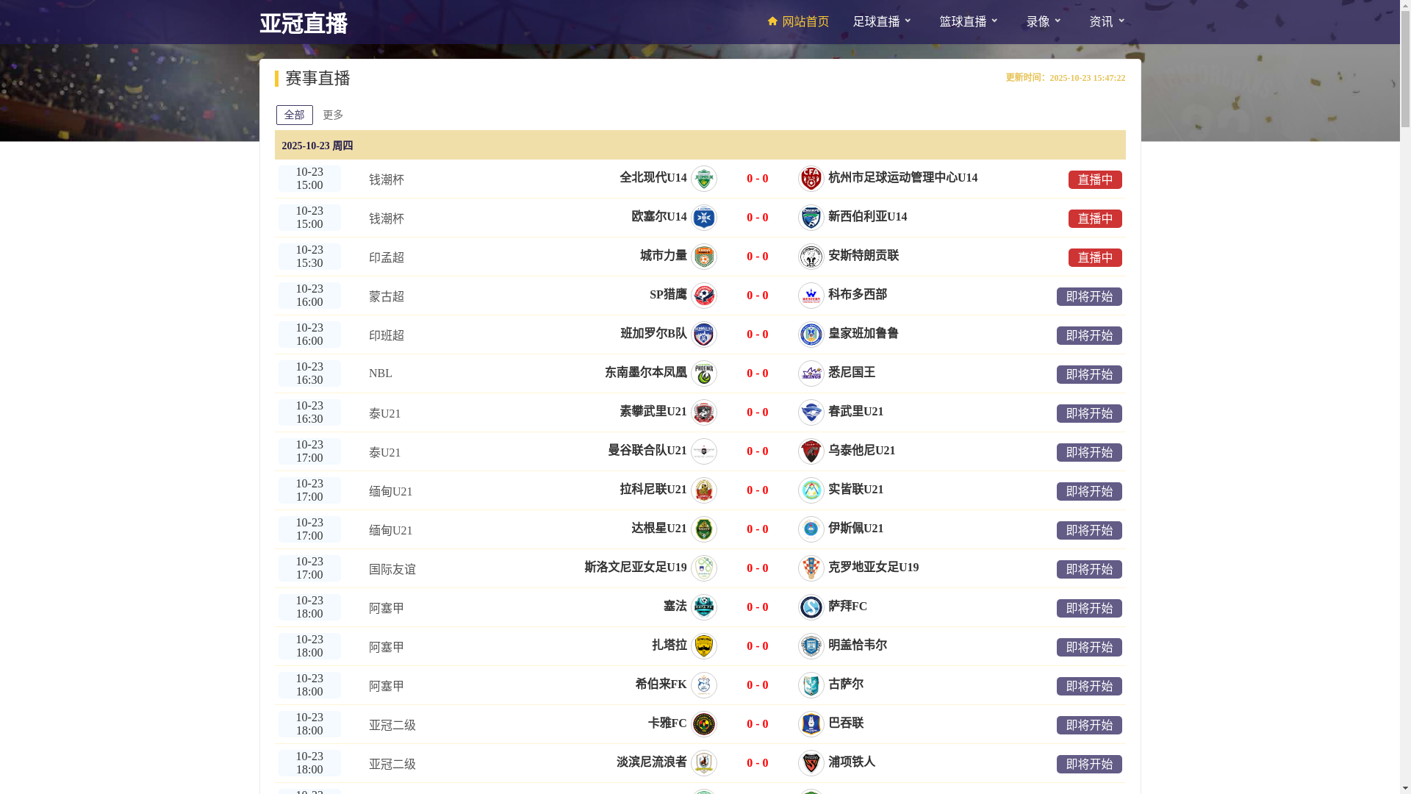
Task: Select the 全部 filter tab
Action: click(294, 115)
